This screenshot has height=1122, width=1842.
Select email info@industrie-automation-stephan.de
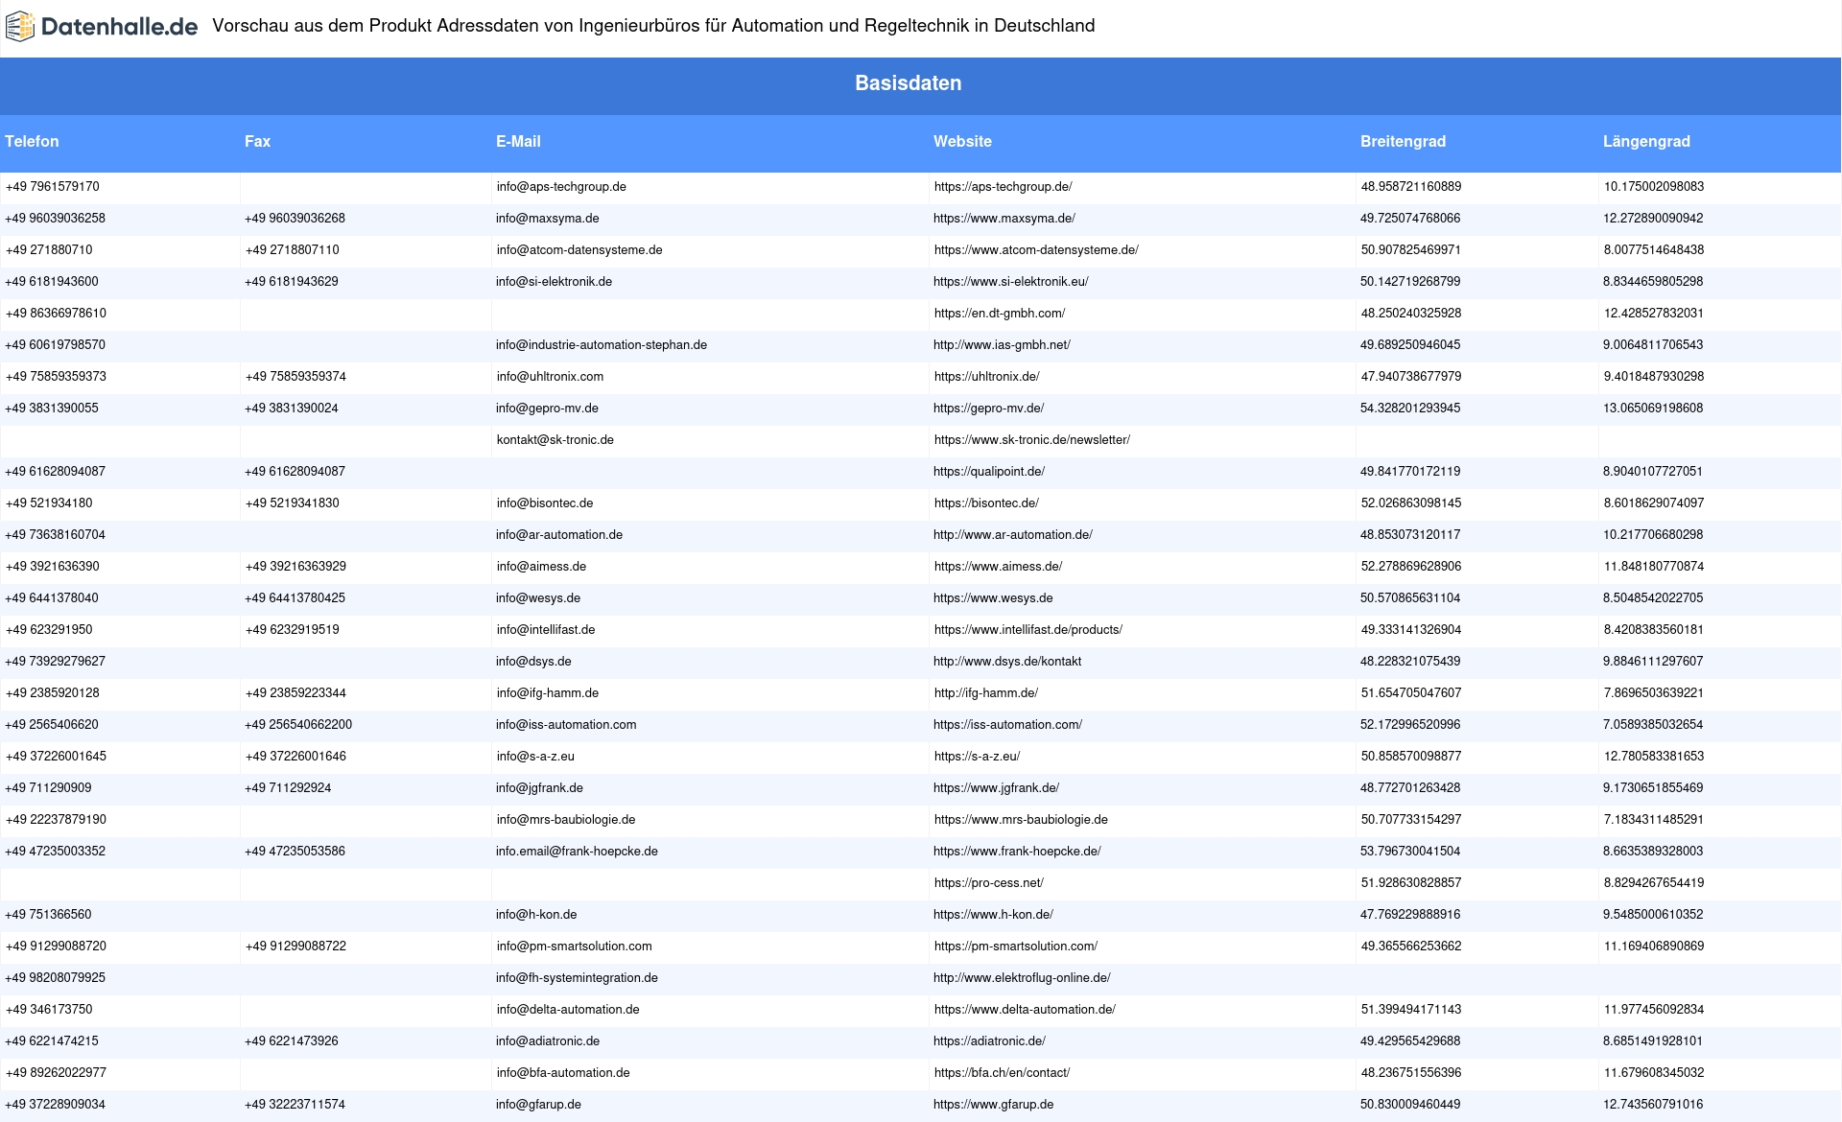(602, 345)
